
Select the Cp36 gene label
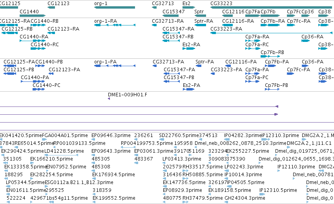(308, 12)
